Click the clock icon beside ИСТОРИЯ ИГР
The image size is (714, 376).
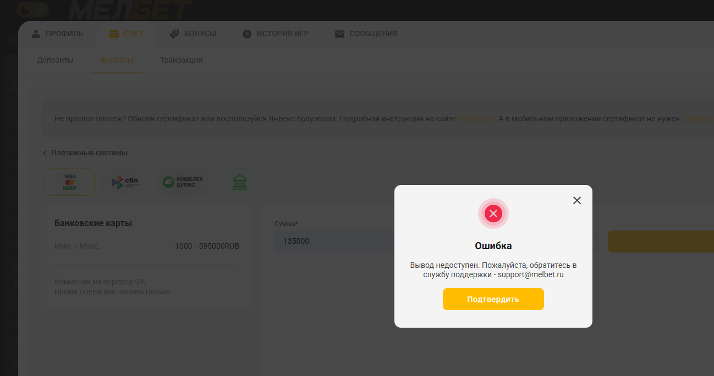click(247, 33)
